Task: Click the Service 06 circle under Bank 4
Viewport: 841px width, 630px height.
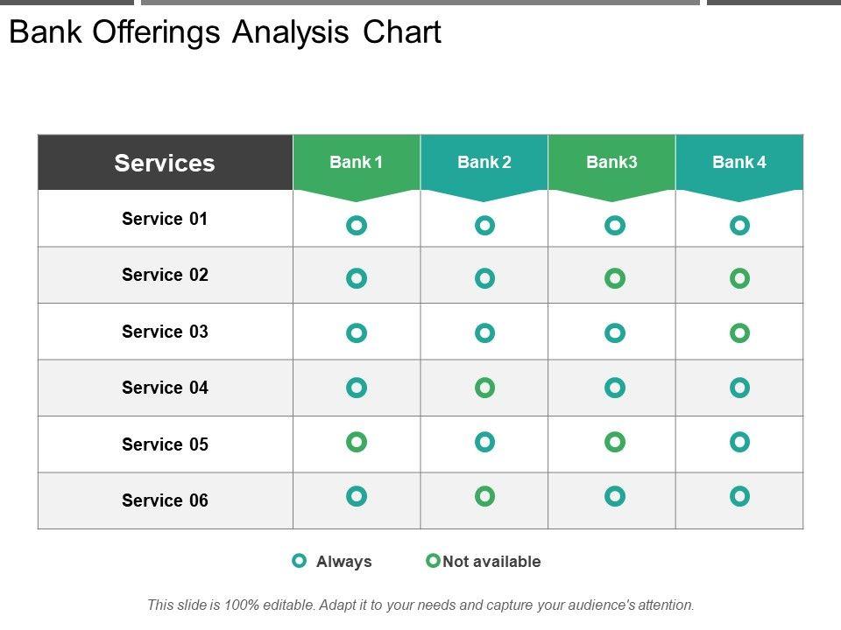Action: pyautogui.click(x=740, y=496)
